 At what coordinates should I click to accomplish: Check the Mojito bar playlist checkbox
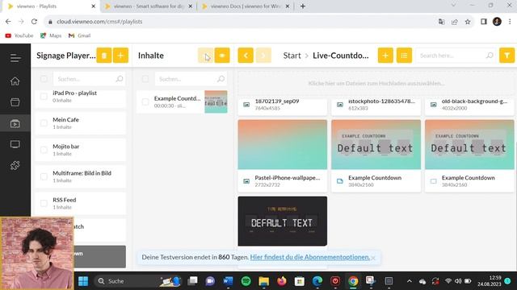pos(44,150)
